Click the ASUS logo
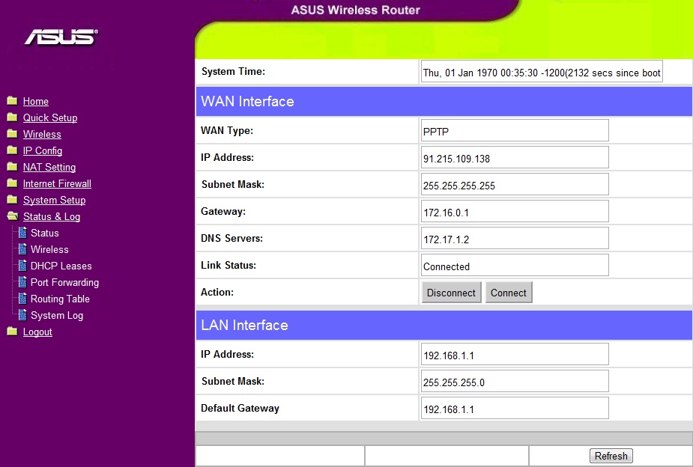The width and height of the screenshot is (693, 467). [61, 37]
